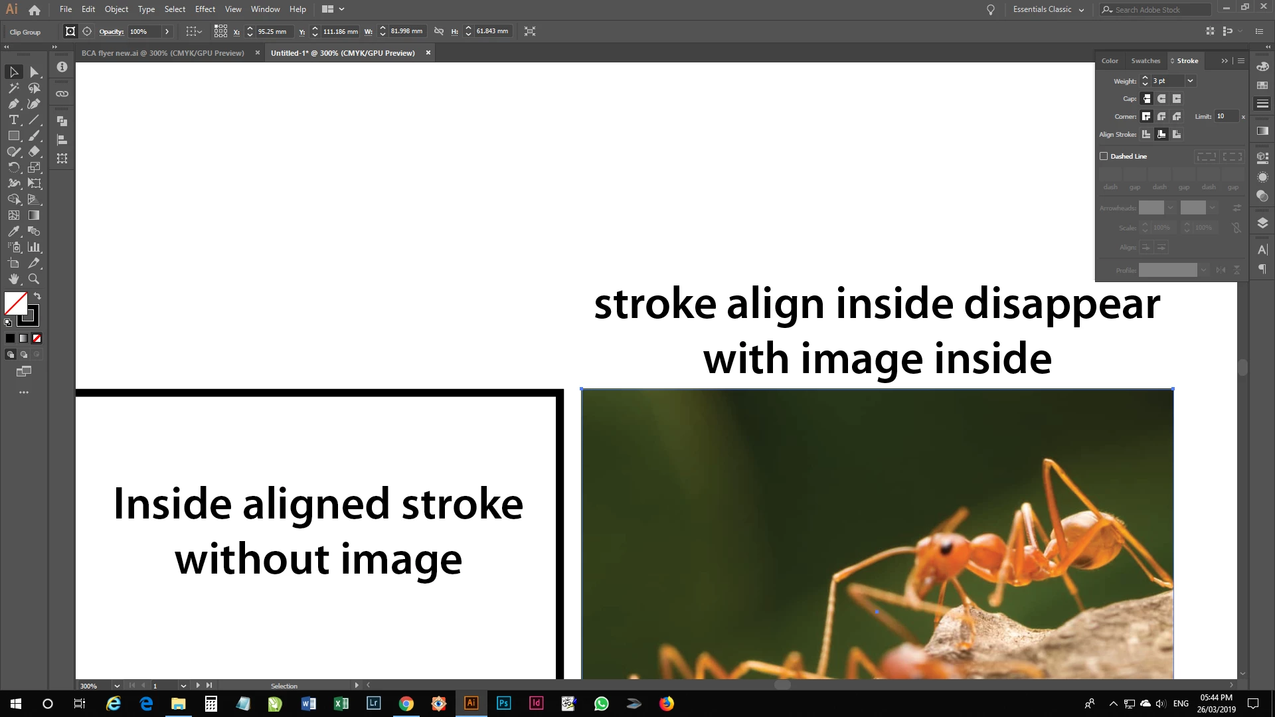Select the Pen tool
The height and width of the screenshot is (717, 1275).
[x=13, y=104]
